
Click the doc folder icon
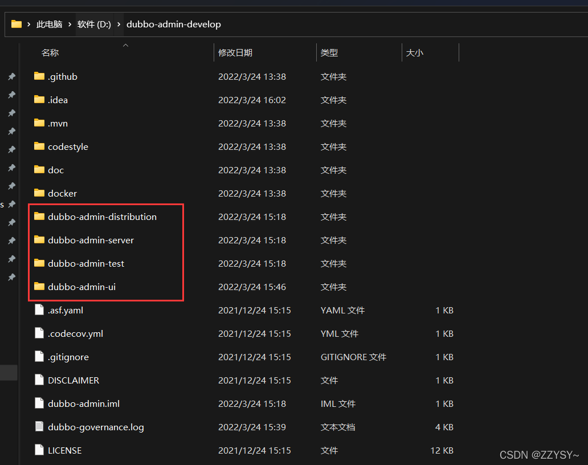pos(39,170)
